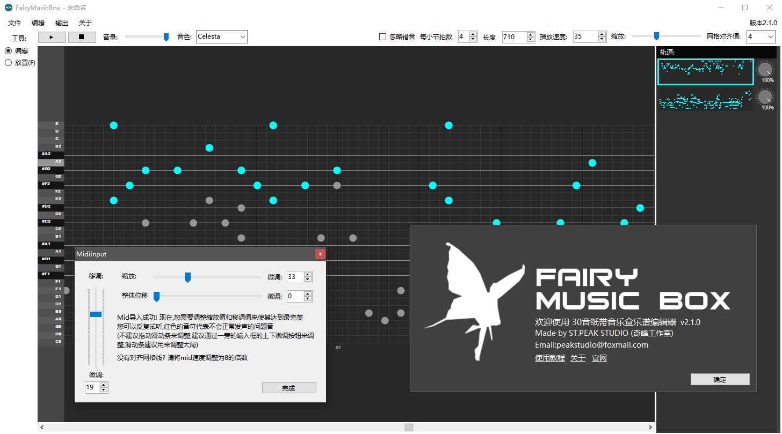Adjust MidiInput 缩放 slider
The width and height of the screenshot is (782, 434).
(x=207, y=277)
